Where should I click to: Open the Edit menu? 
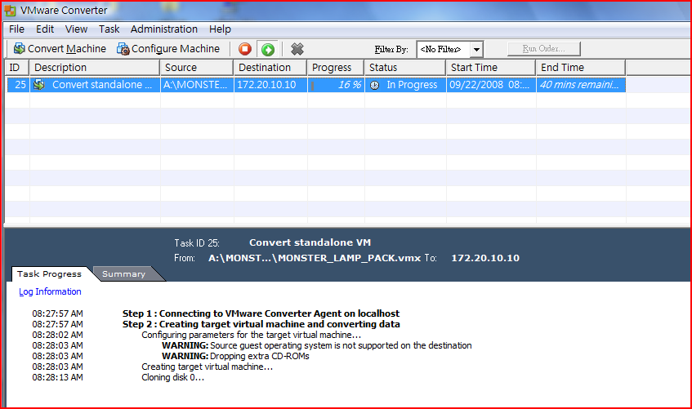coord(45,29)
